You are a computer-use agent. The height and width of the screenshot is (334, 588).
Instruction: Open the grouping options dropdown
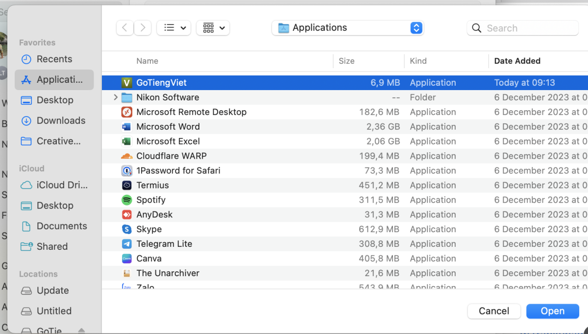pos(213,28)
